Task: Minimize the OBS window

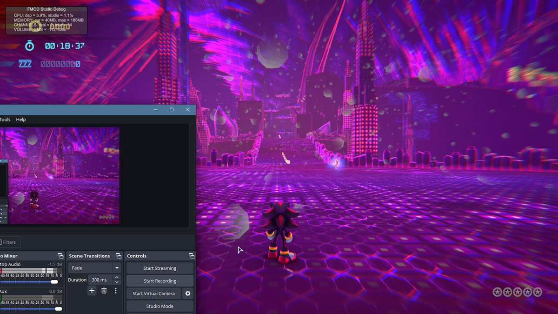Action: [x=156, y=110]
